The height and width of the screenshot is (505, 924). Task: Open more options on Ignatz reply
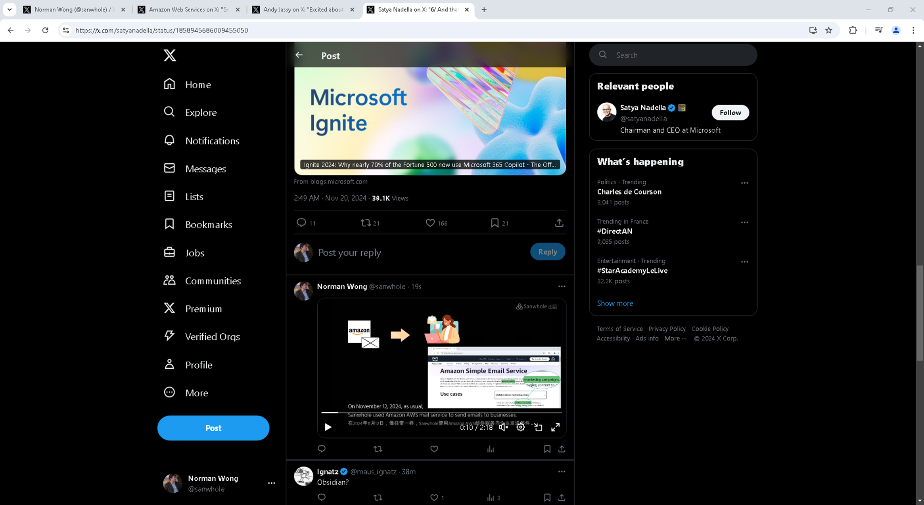(562, 471)
